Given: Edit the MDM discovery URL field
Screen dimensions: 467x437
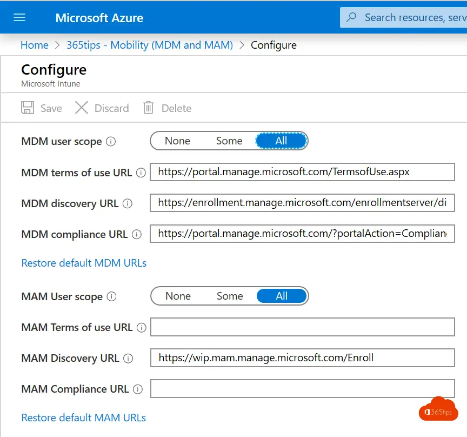Looking at the screenshot, I should pos(302,203).
